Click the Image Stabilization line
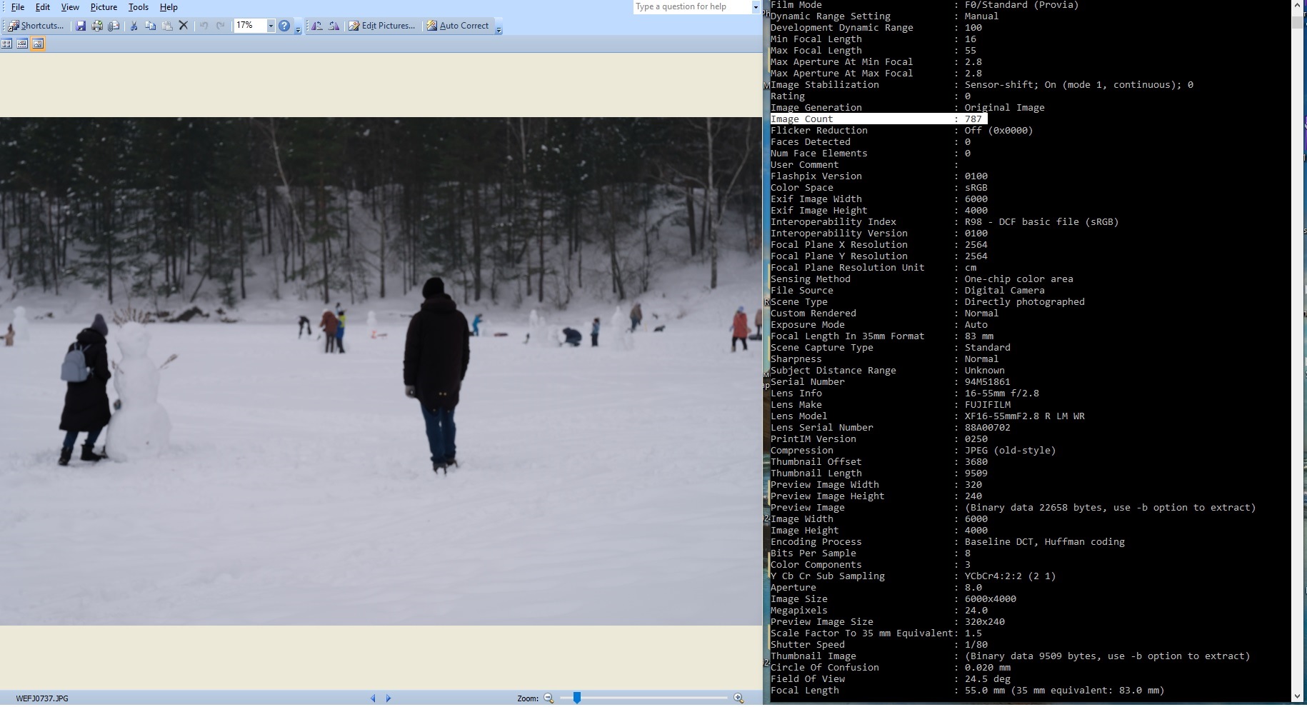This screenshot has height=707, width=1307. pos(981,85)
